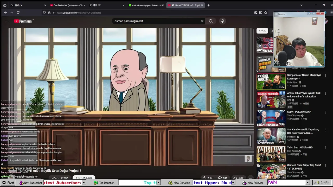Expand the latest tipper dropdown arrow
333x187 pixels.
[x=233, y=183]
